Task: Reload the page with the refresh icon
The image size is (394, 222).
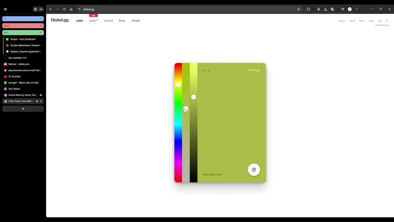Action: [x=64, y=9]
